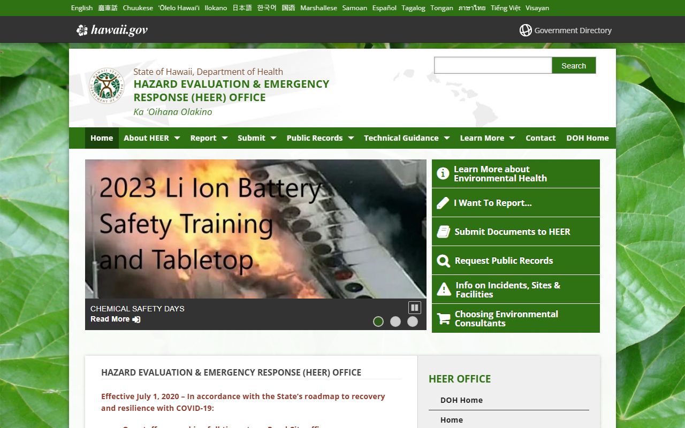685x428 pixels.
Task: Open I Want To Report quick link
Action: (x=516, y=203)
